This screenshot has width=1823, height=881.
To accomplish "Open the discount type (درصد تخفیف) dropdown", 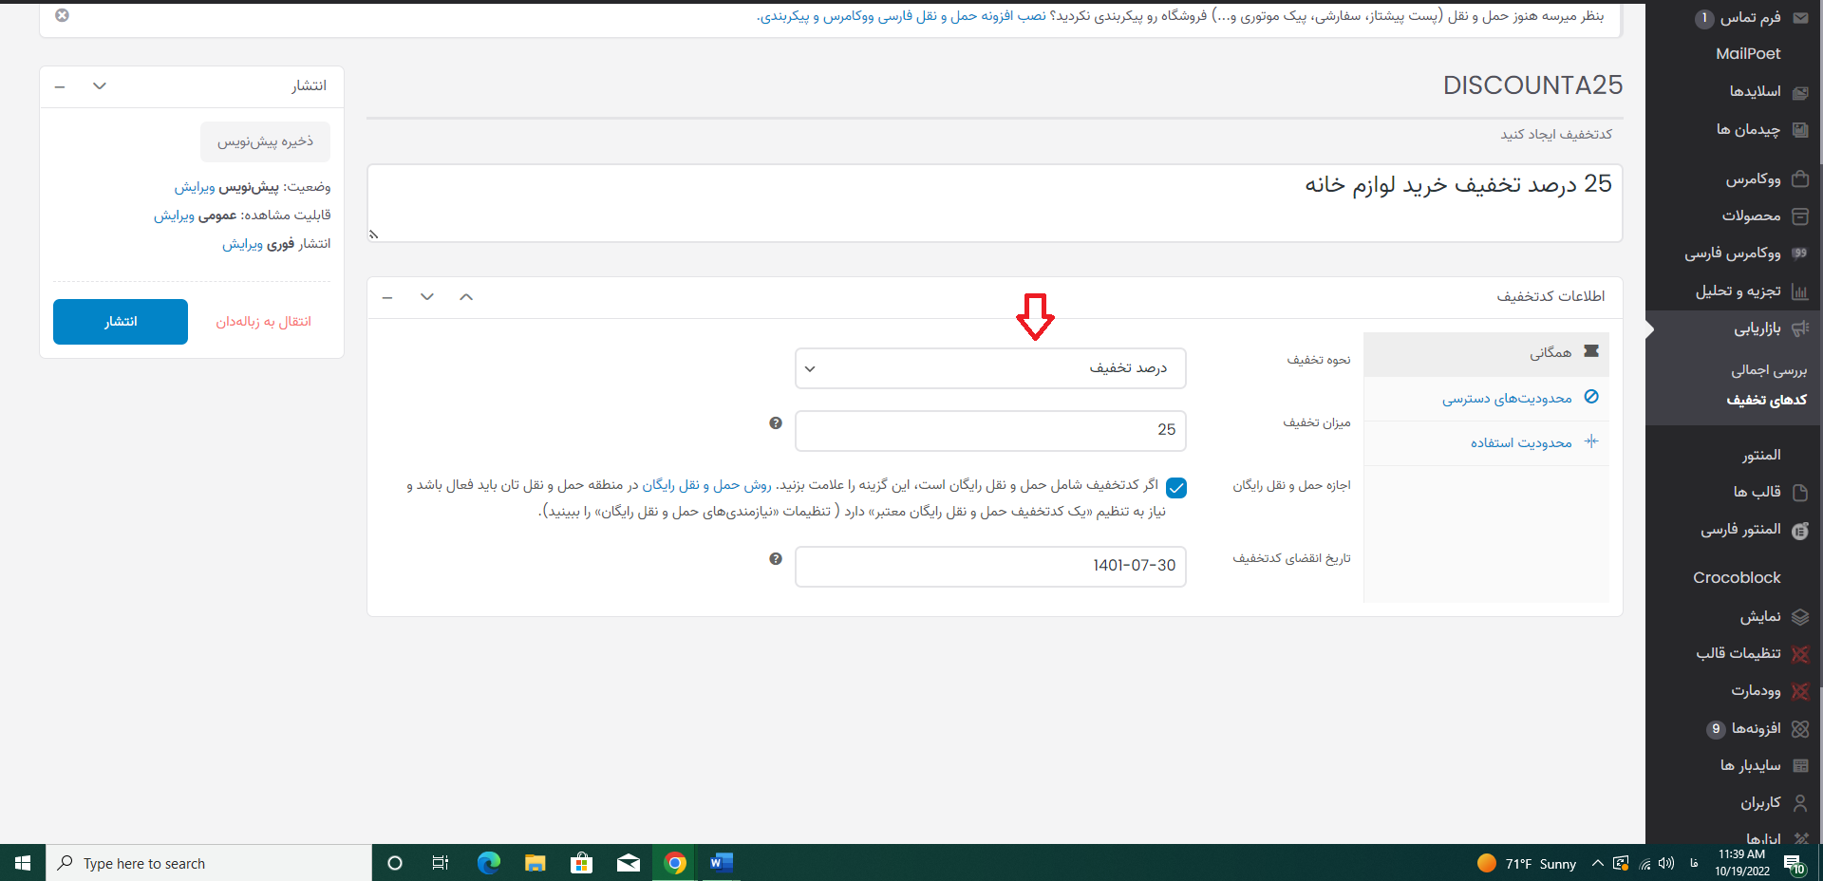I will coord(990,368).
